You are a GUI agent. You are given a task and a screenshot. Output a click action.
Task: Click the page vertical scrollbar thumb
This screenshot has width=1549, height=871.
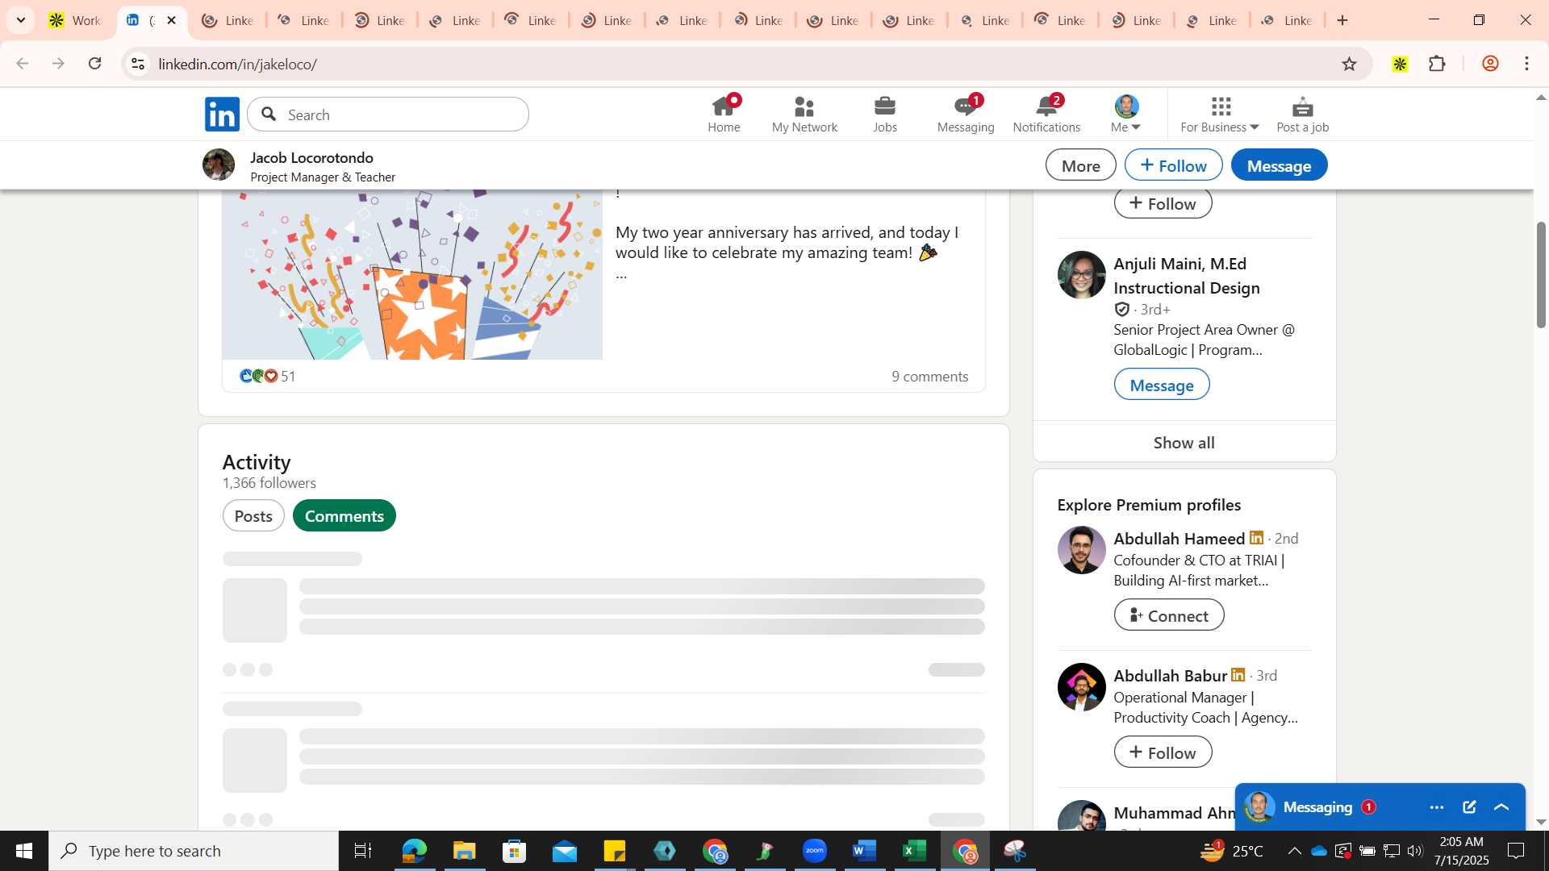[x=1541, y=274]
